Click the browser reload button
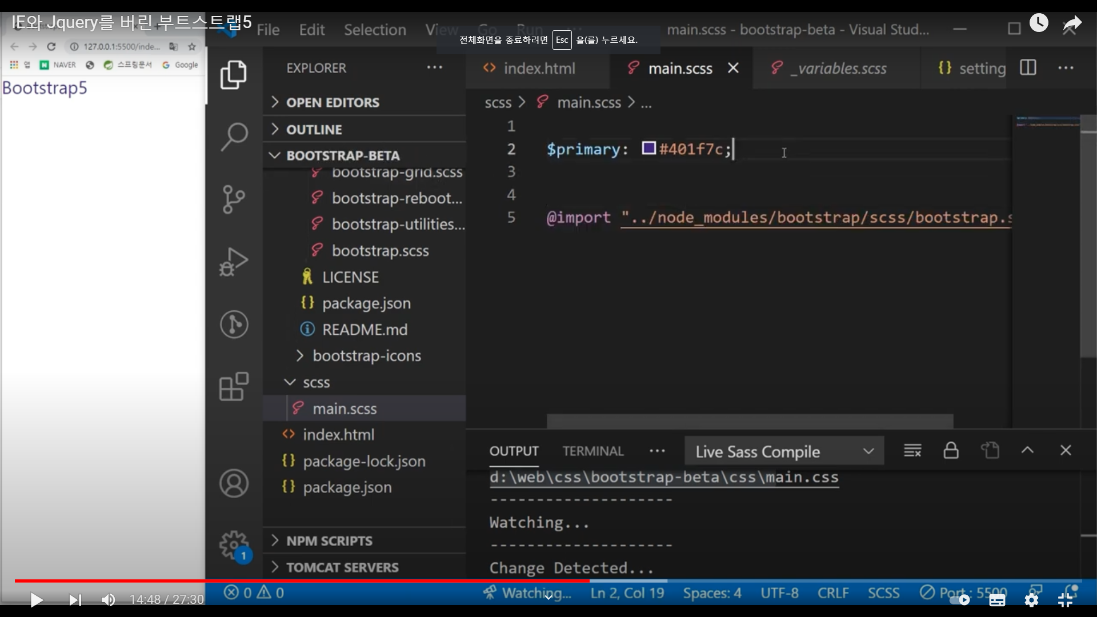Viewport: 1097px width, 617px height. click(x=51, y=47)
